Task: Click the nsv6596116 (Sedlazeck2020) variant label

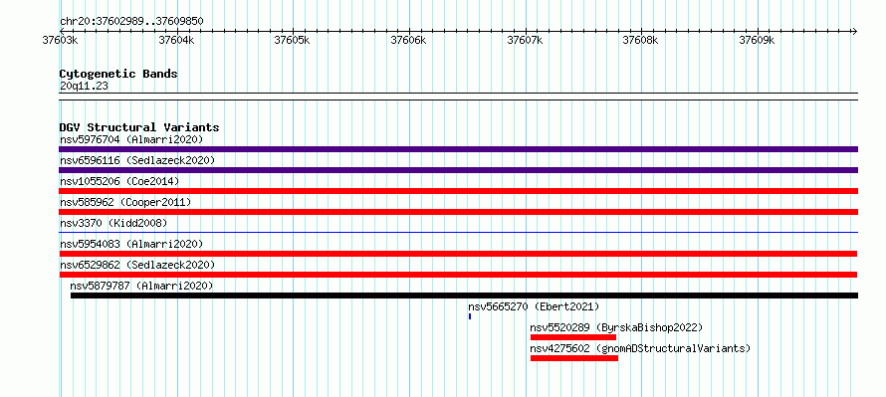Action: point(137,160)
